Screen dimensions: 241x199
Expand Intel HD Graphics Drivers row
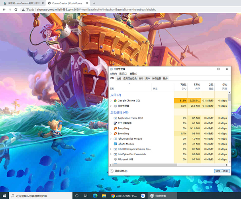[x=111, y=149]
